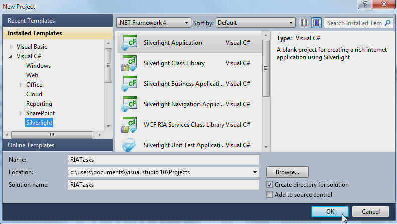Select the Windows category
The height and width of the screenshot is (224, 397).
point(38,66)
